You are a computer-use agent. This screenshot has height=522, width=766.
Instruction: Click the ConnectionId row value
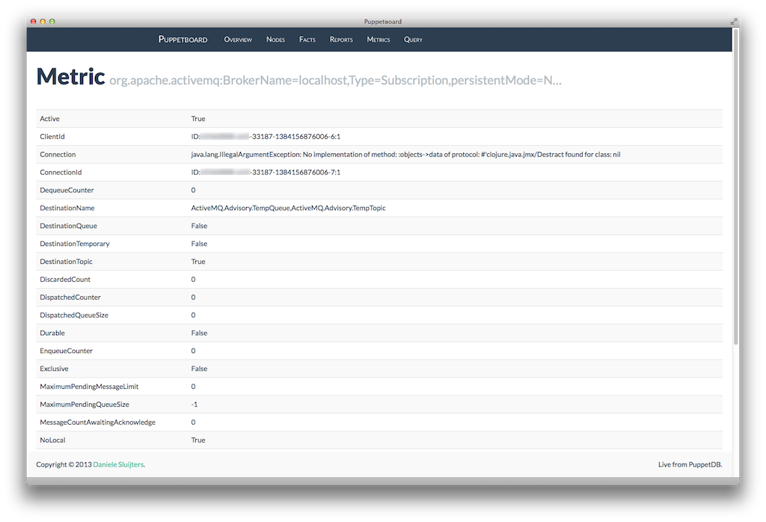tap(266, 173)
